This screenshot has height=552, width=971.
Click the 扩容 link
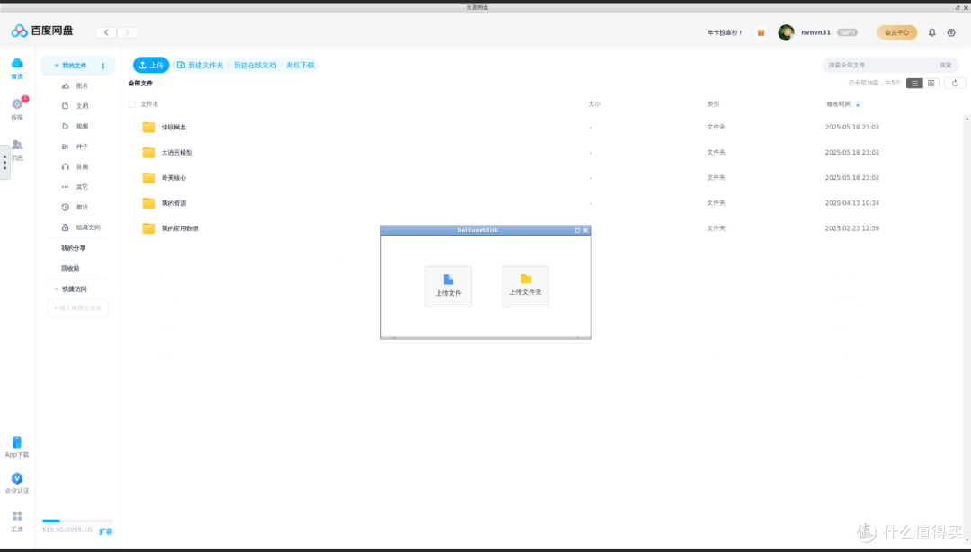106,531
